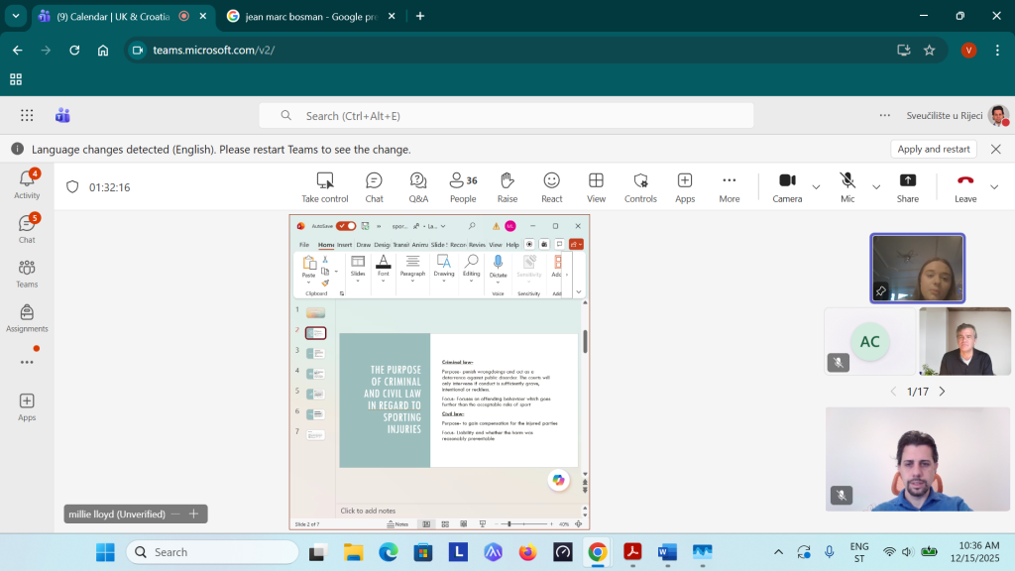Open Activity in the Teams sidebar

point(27,183)
